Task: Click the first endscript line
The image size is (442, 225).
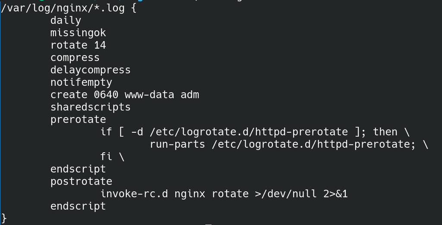Action: (x=78, y=169)
